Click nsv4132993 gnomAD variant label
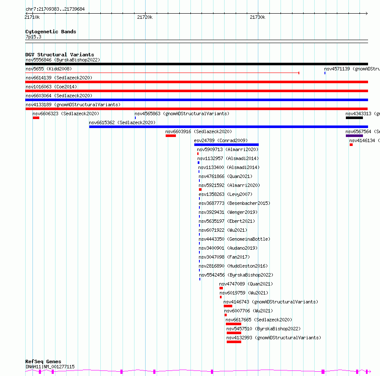Screen dimensions: 380x376 click(274, 338)
